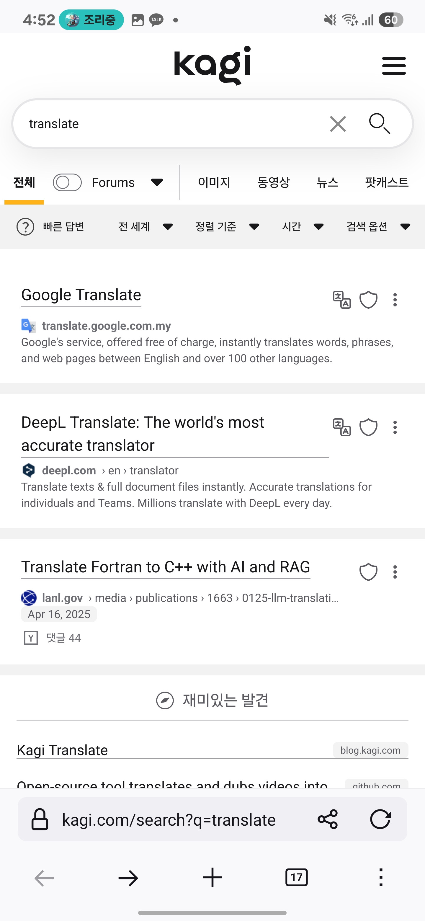The image size is (425, 921).
Task: Open the 댓글 44 Hacker News discussion
Action: (63, 638)
